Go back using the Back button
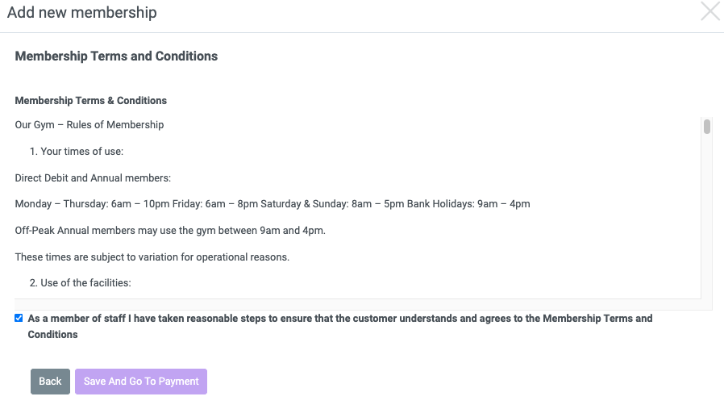 click(50, 382)
